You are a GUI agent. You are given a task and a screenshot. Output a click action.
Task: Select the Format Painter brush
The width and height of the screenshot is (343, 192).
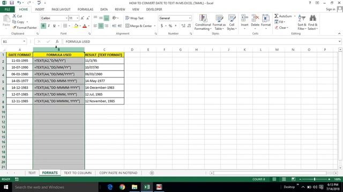25,28
